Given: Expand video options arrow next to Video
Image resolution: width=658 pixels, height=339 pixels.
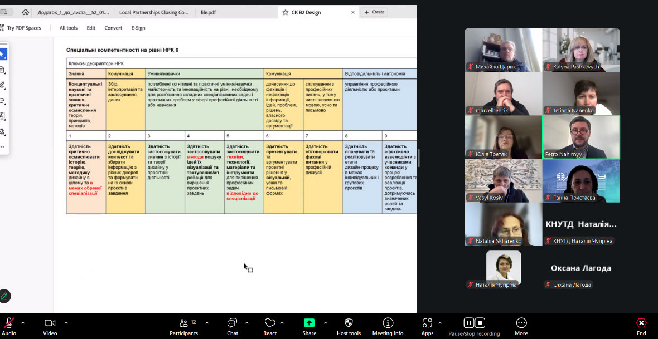Looking at the screenshot, I should (66, 322).
